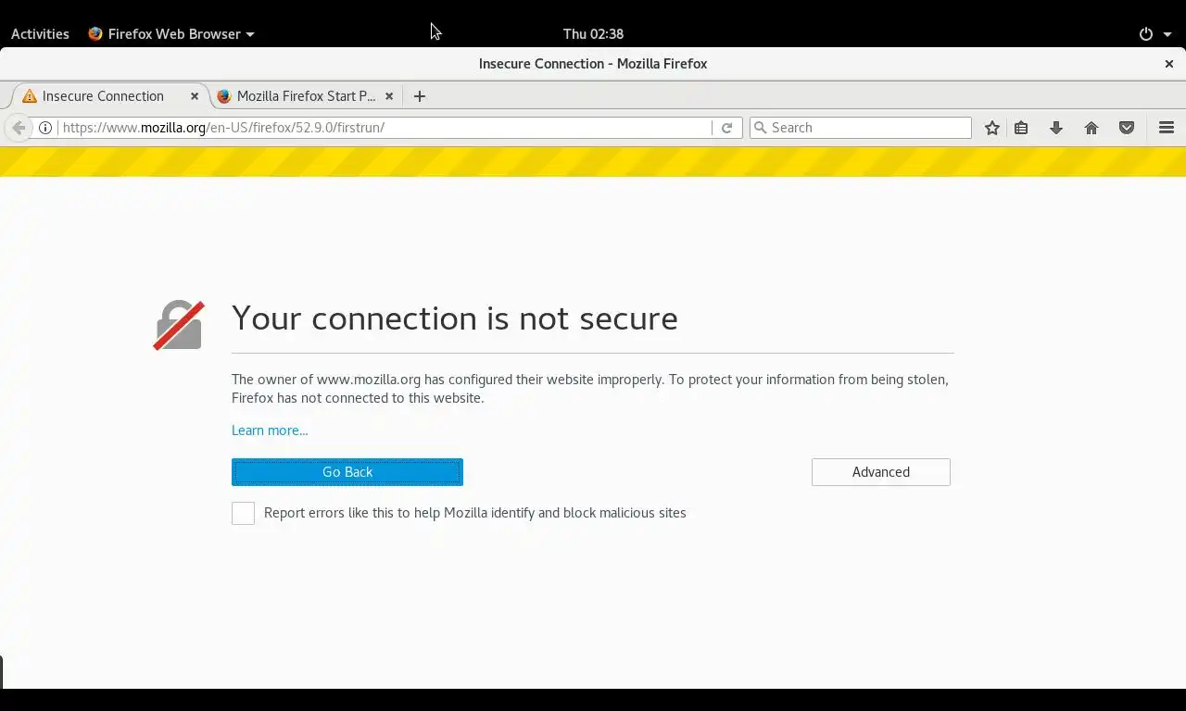Image resolution: width=1186 pixels, height=711 pixels.
Task: Enable Report errors like this checkbox
Action: click(243, 514)
